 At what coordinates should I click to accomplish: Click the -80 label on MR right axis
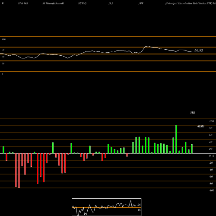pyautogui.click(x=211, y=184)
